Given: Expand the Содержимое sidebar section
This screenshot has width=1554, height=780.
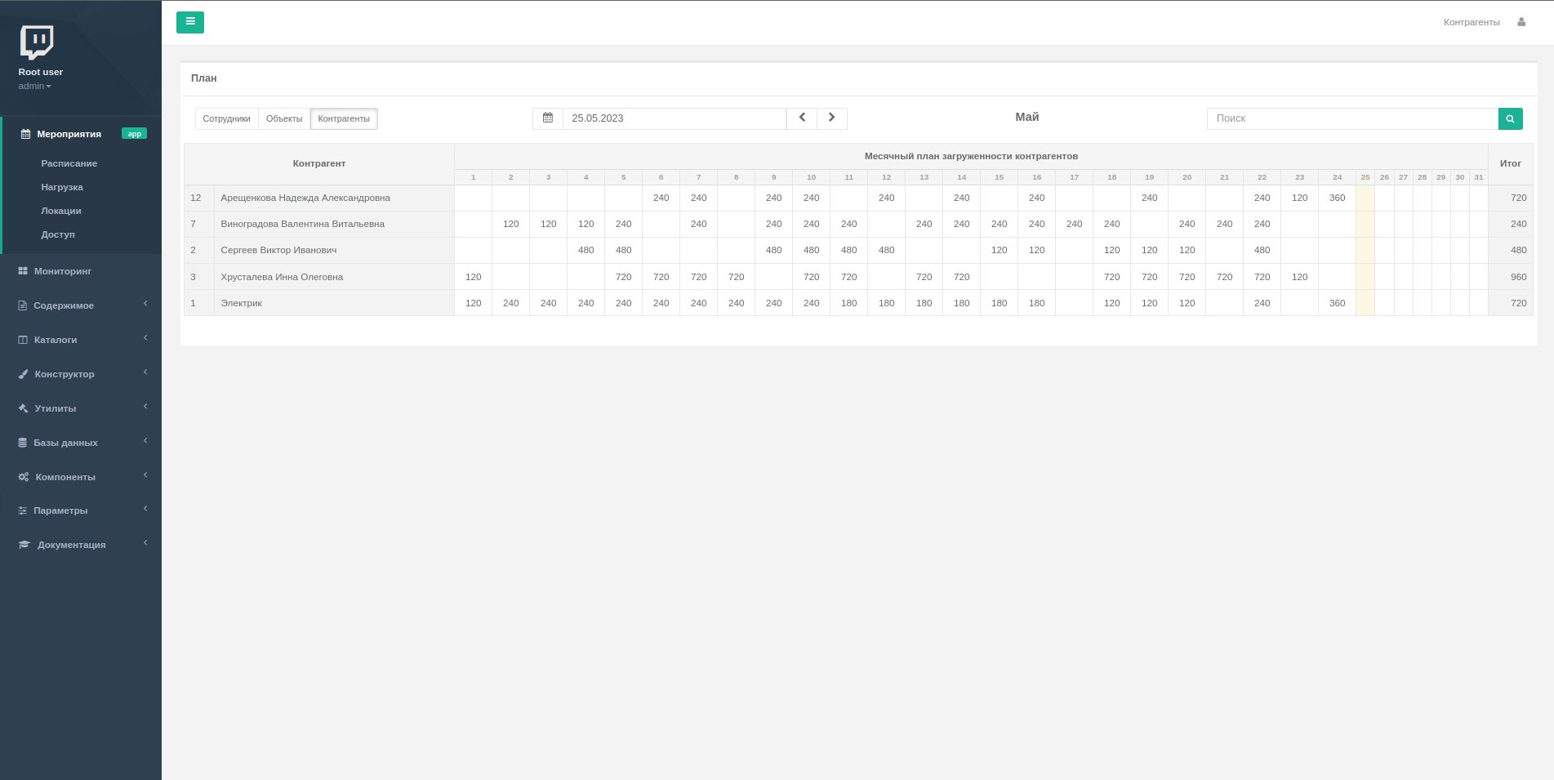Looking at the screenshot, I should [64, 305].
